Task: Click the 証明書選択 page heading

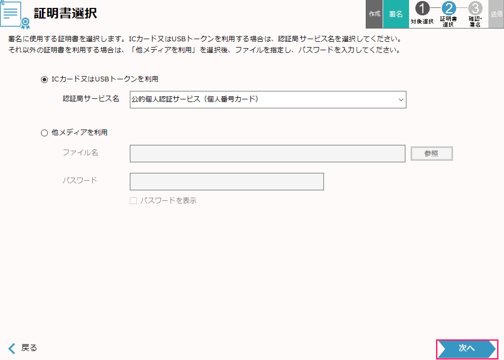Action: pyautogui.click(x=65, y=13)
